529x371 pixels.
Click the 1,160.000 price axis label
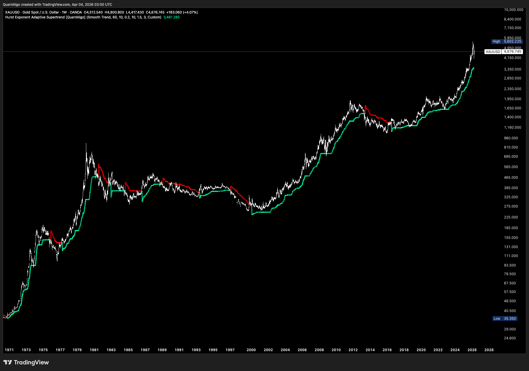click(x=512, y=128)
